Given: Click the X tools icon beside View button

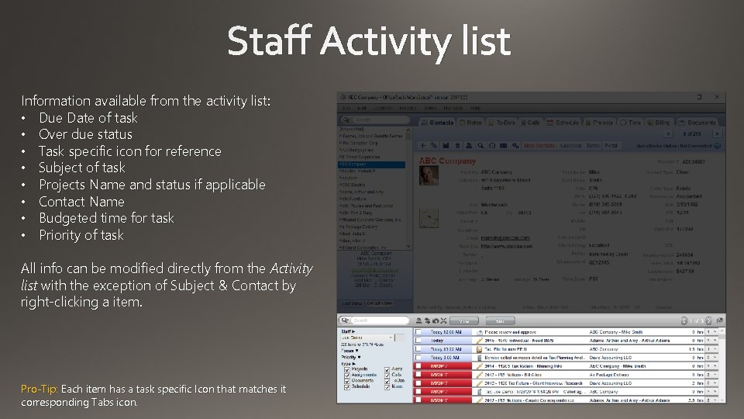Looking at the screenshot, I should [x=443, y=320].
